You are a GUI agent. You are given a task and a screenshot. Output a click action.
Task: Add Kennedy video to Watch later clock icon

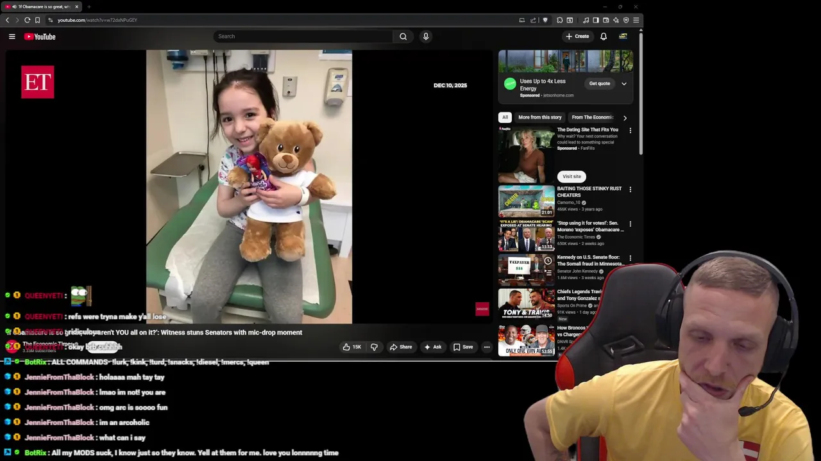click(548, 261)
